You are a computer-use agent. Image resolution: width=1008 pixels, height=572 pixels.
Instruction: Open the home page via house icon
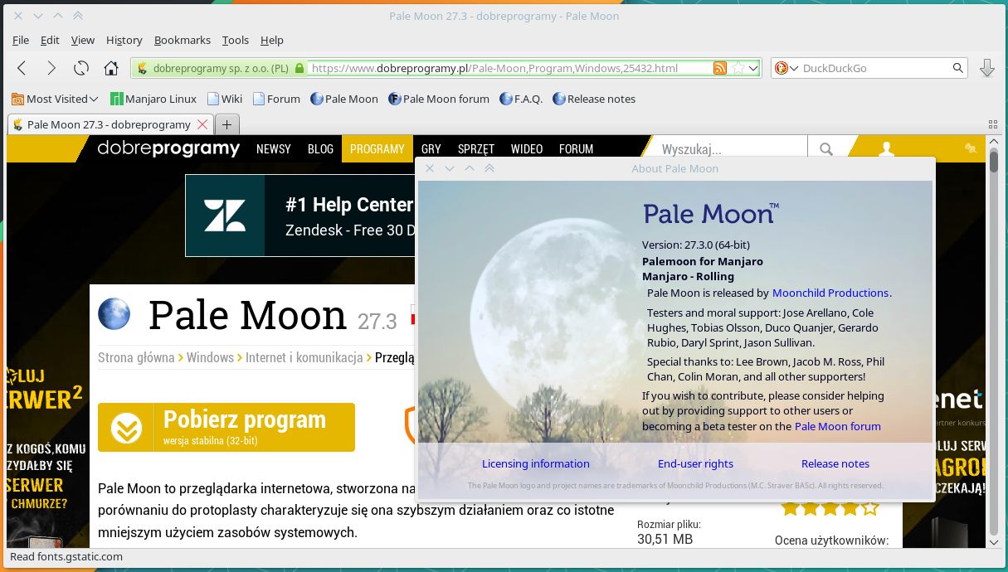point(111,68)
